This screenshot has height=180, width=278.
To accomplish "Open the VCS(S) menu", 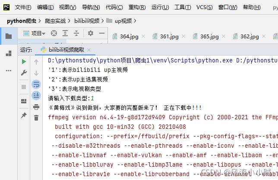I will pyautogui.click(x=205, y=7).
